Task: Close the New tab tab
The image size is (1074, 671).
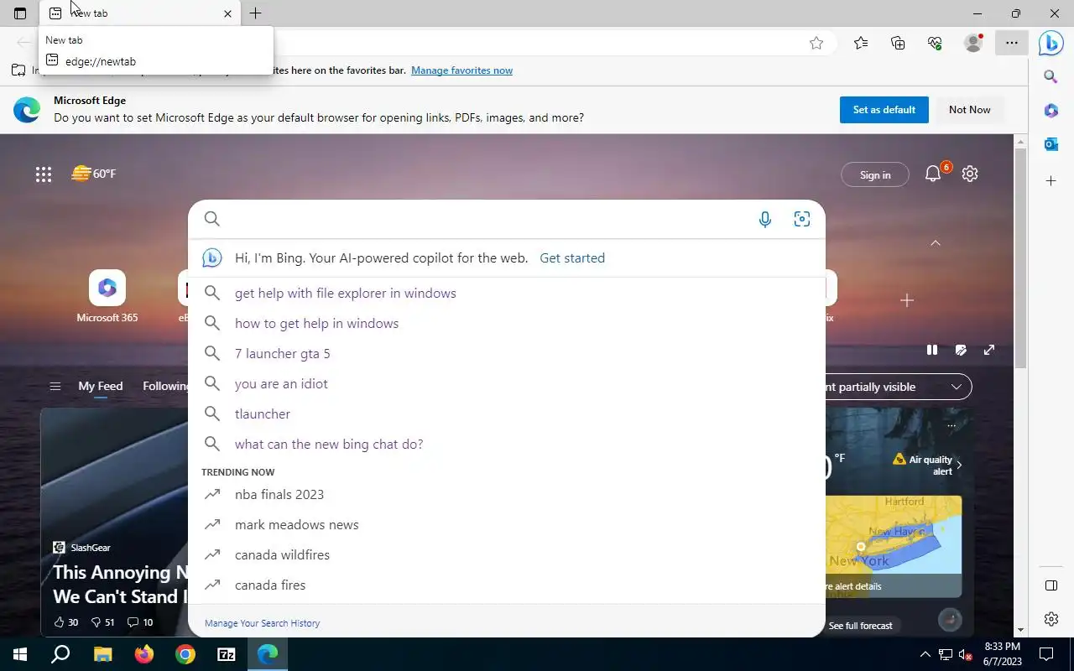Action: pos(227,13)
